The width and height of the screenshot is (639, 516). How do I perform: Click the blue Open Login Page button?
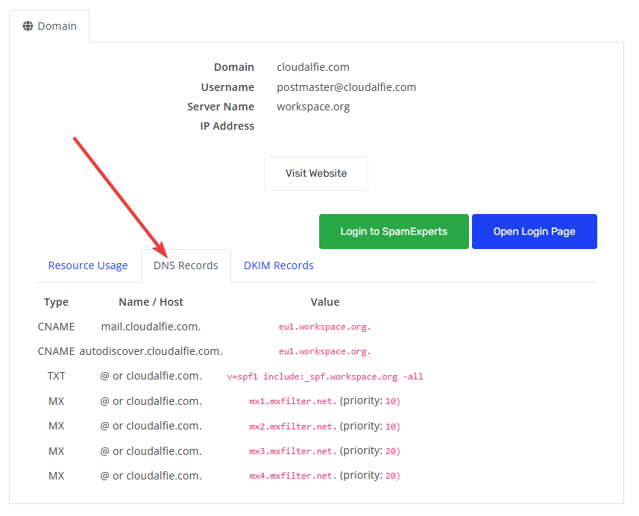534,231
